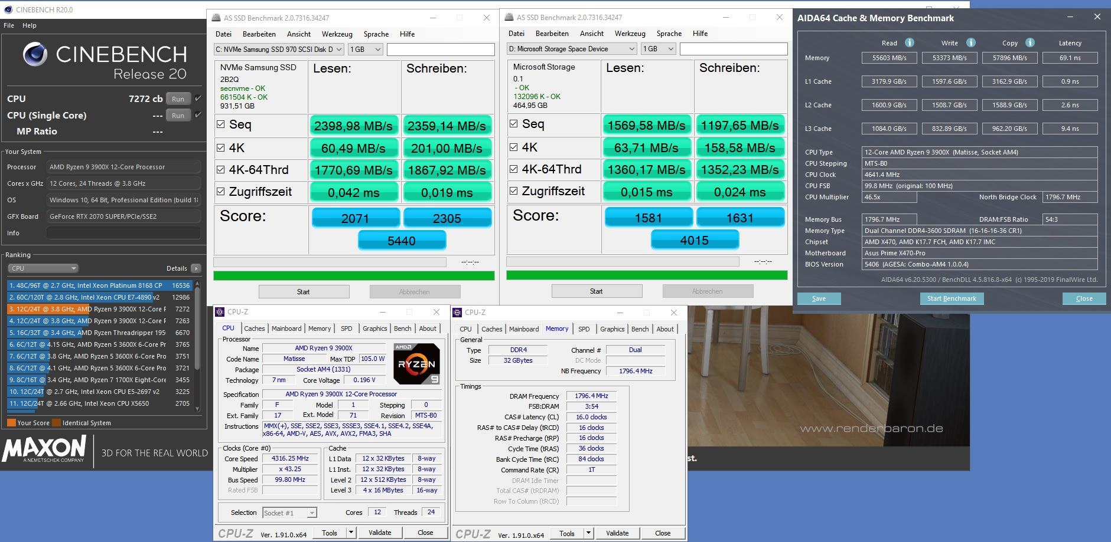
Task: Click the CPU-Z title icon in the CPU tab window
Action: pyautogui.click(x=220, y=312)
